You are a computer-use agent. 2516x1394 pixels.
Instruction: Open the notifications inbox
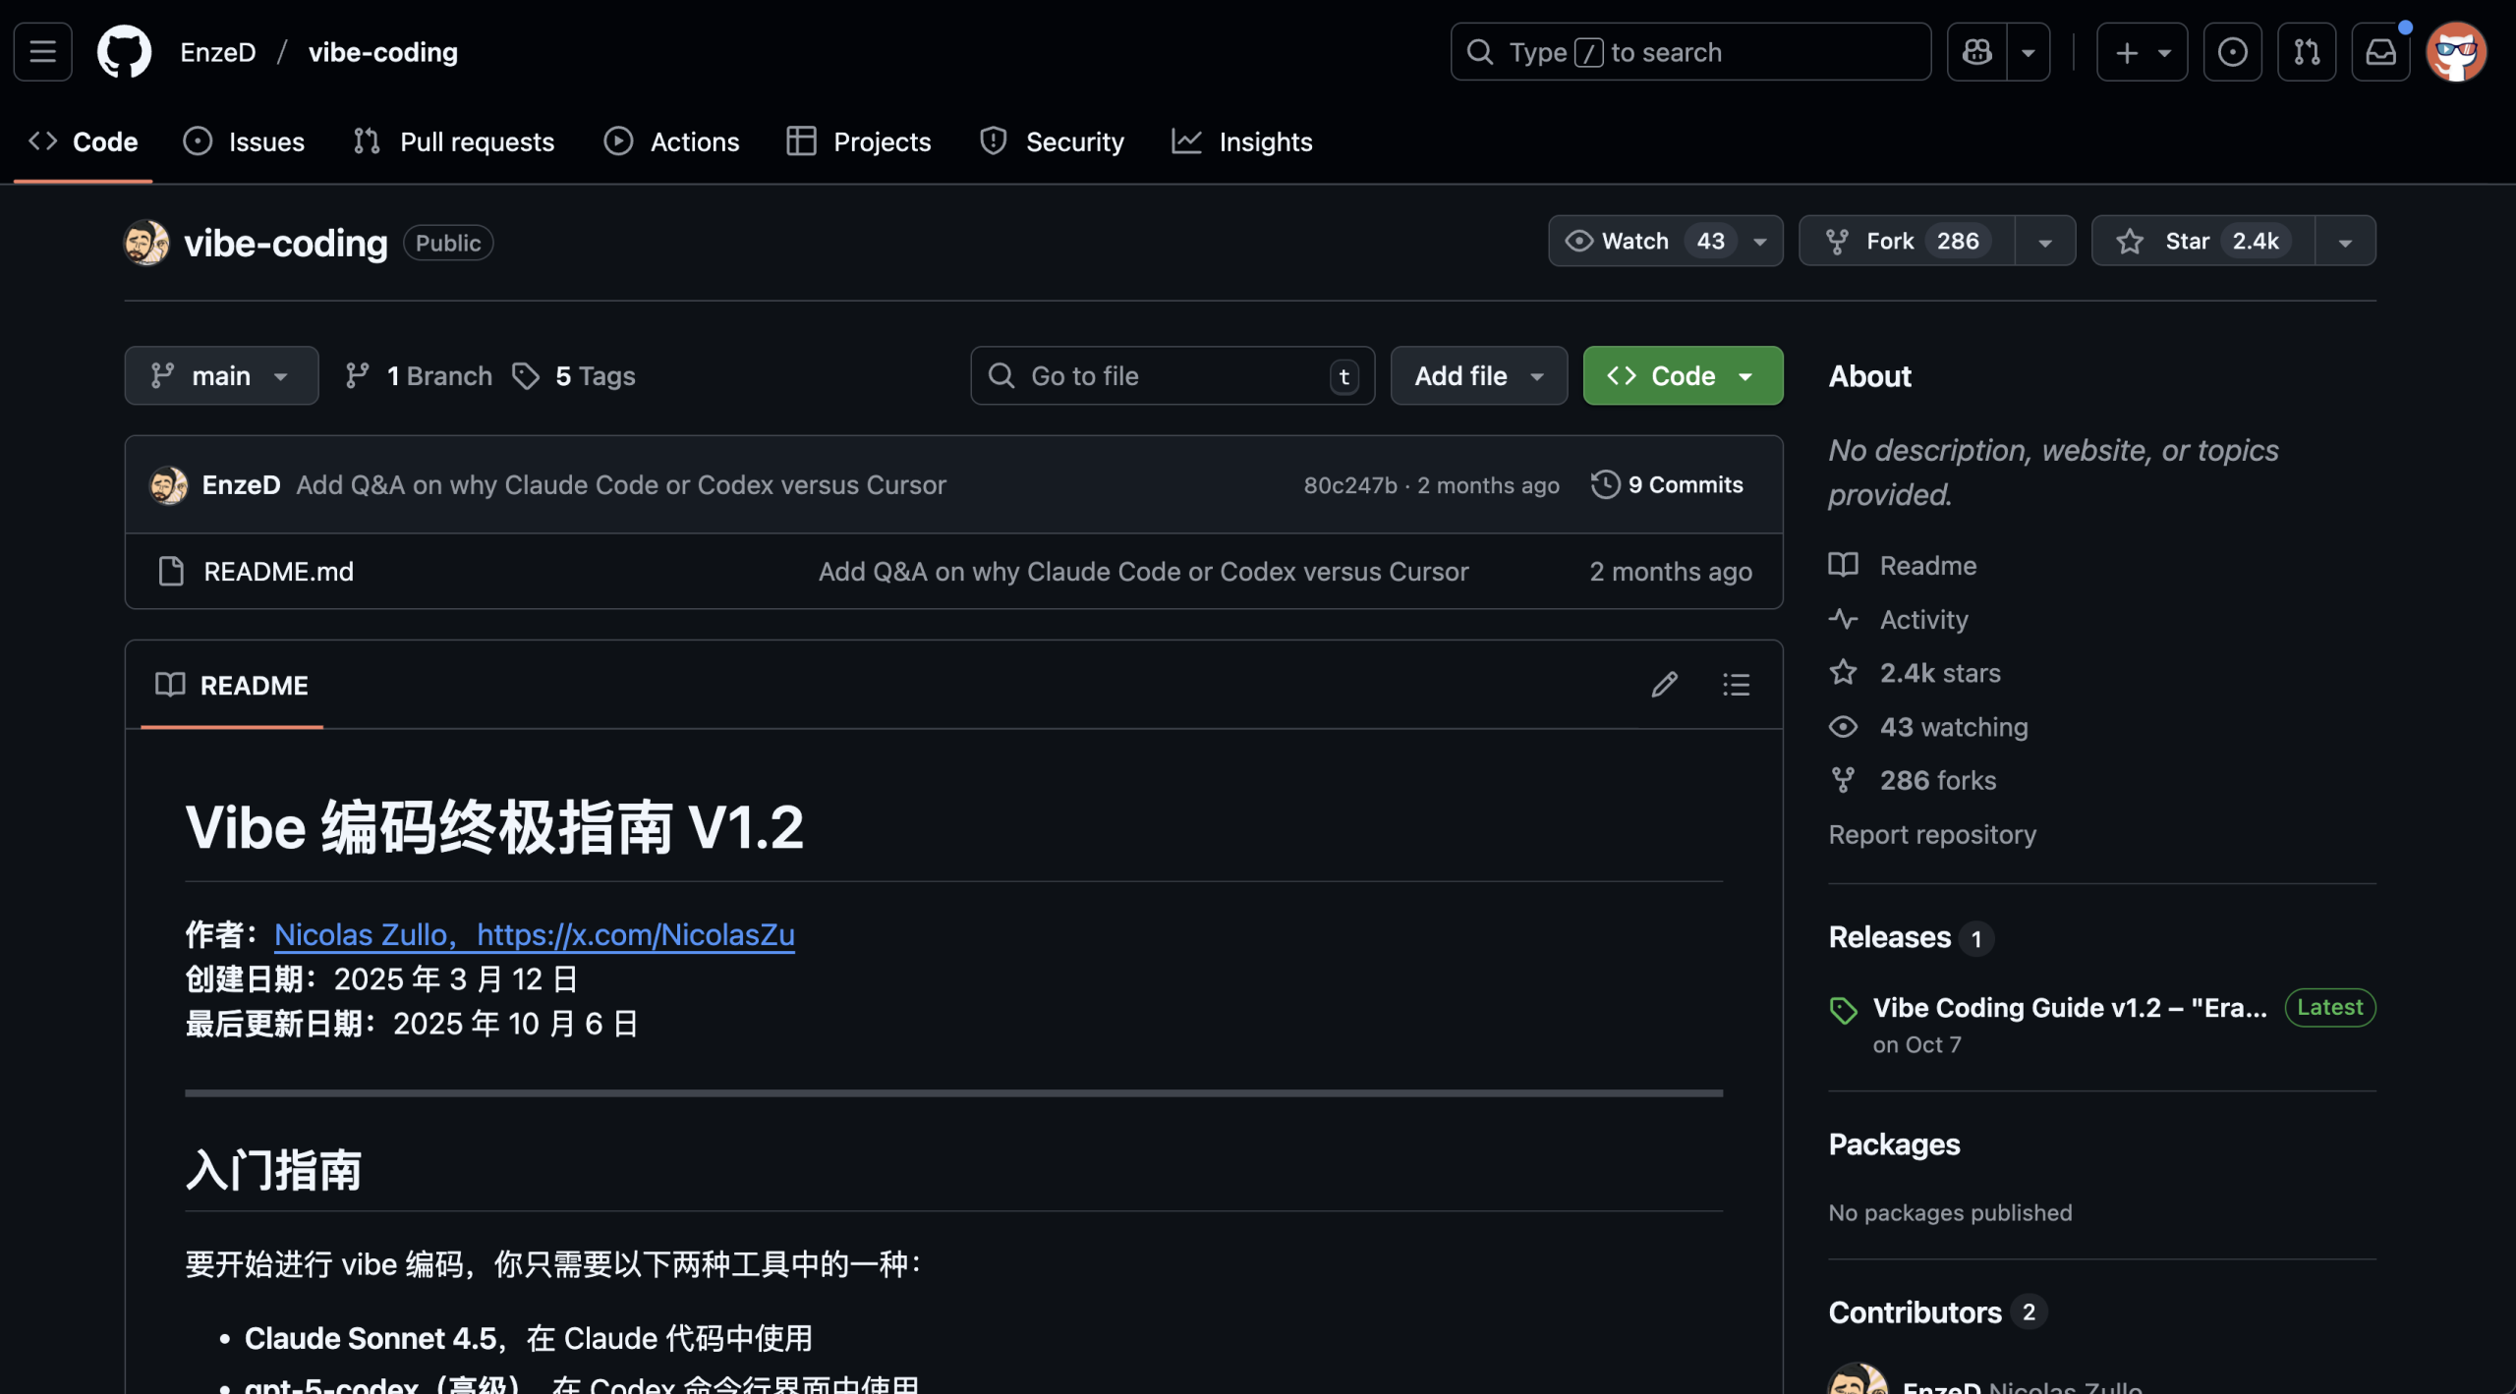[2380, 51]
